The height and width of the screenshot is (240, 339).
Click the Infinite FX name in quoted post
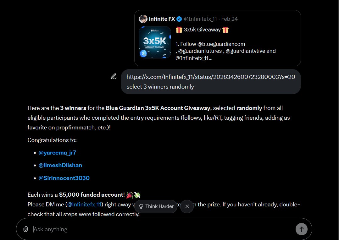(x=162, y=19)
